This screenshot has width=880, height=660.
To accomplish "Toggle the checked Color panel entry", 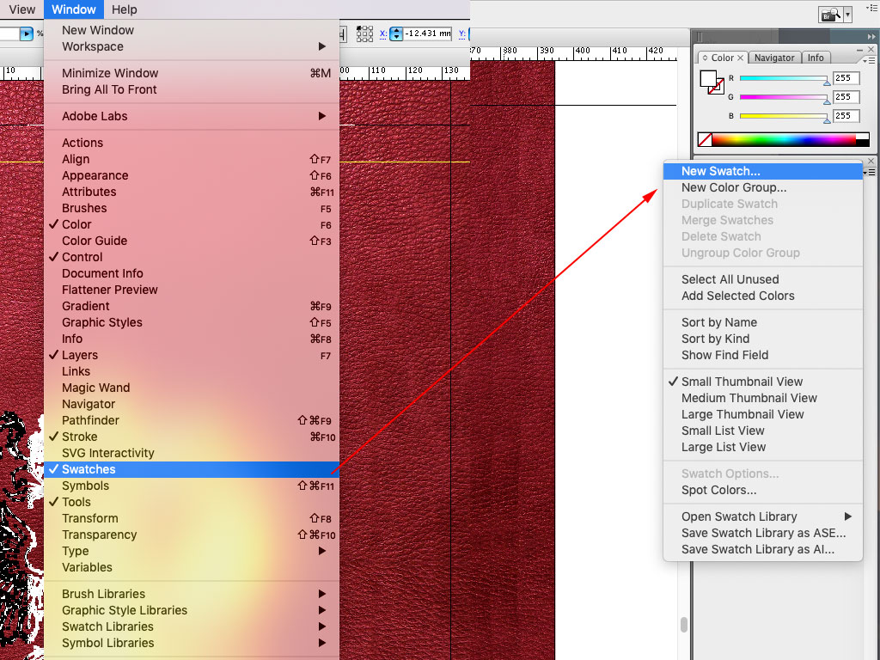I will tap(192, 224).
